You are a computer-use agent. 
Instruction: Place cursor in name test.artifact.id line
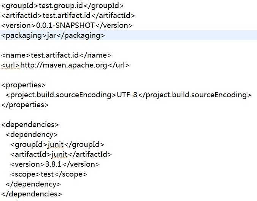coord(56,55)
